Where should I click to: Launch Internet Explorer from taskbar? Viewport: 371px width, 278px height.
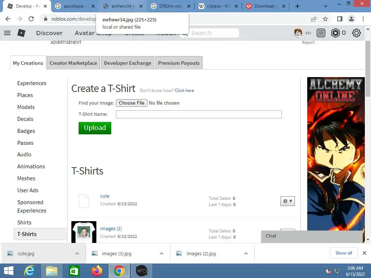[x=29, y=271]
